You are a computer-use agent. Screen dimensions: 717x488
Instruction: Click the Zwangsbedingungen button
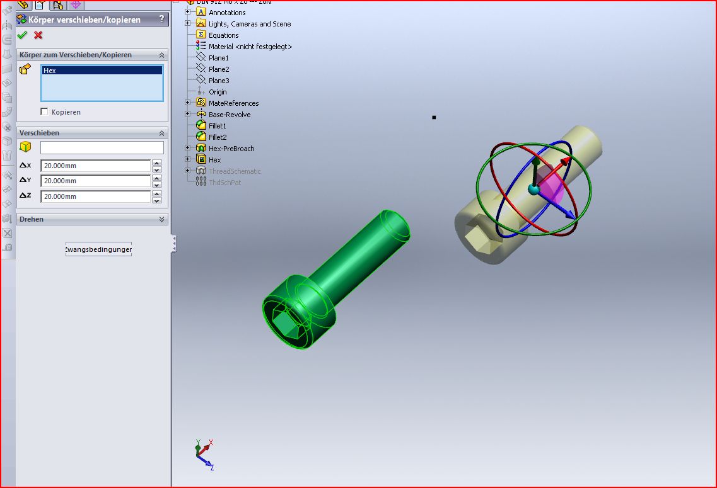click(99, 249)
